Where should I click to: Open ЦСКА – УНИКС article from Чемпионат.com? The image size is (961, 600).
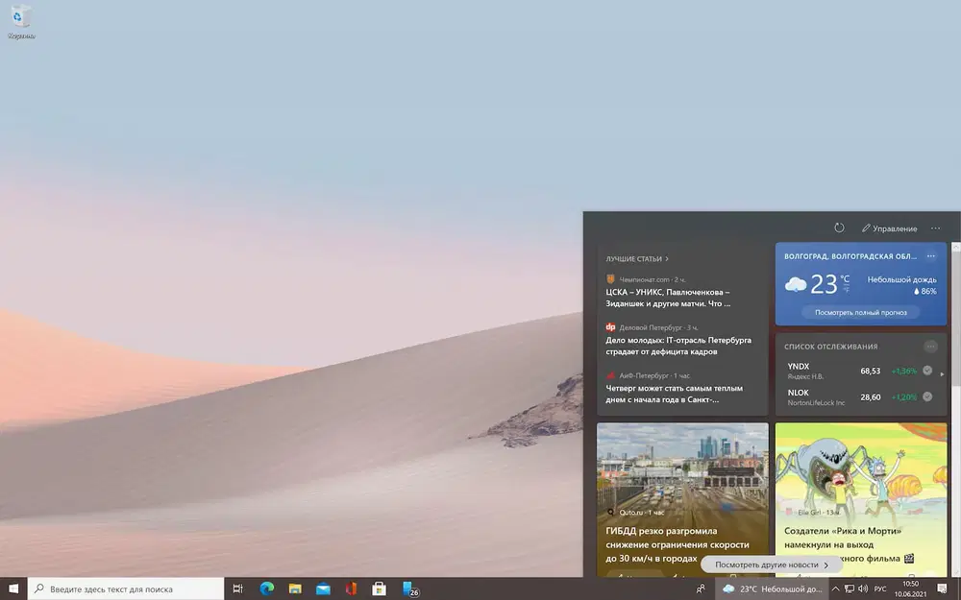[668, 298]
